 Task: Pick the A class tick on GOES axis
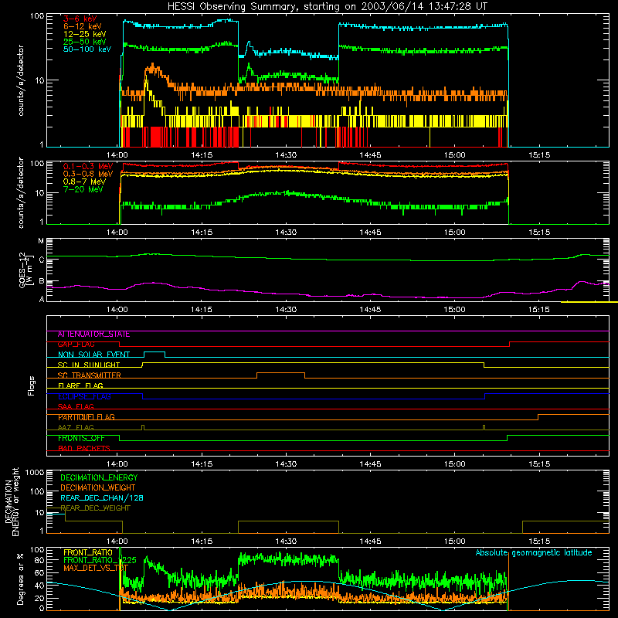pos(42,299)
